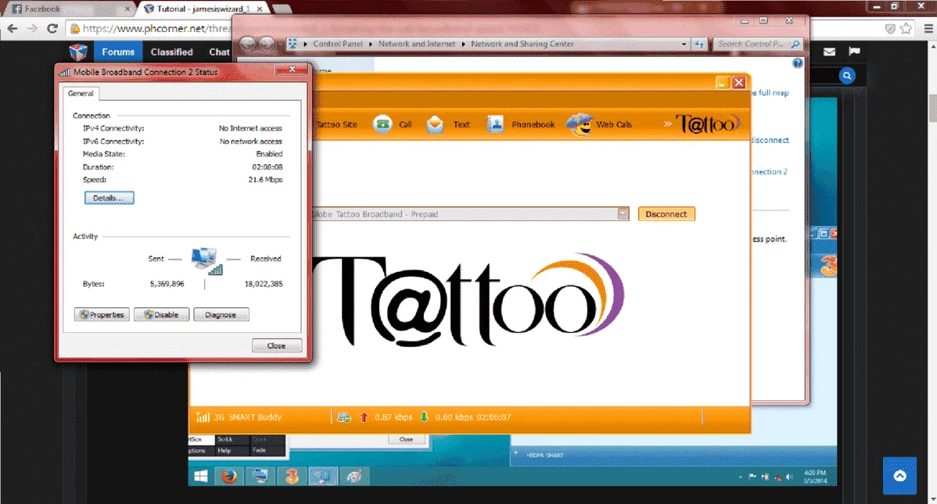Click the orange Disconnect button

pos(666,214)
